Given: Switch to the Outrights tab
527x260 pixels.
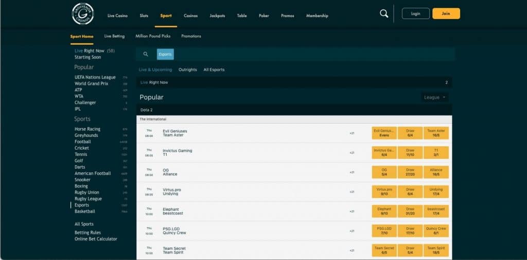Looking at the screenshot, I should pyautogui.click(x=187, y=70).
